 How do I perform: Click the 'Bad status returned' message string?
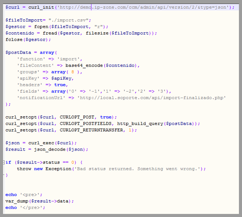138,169
